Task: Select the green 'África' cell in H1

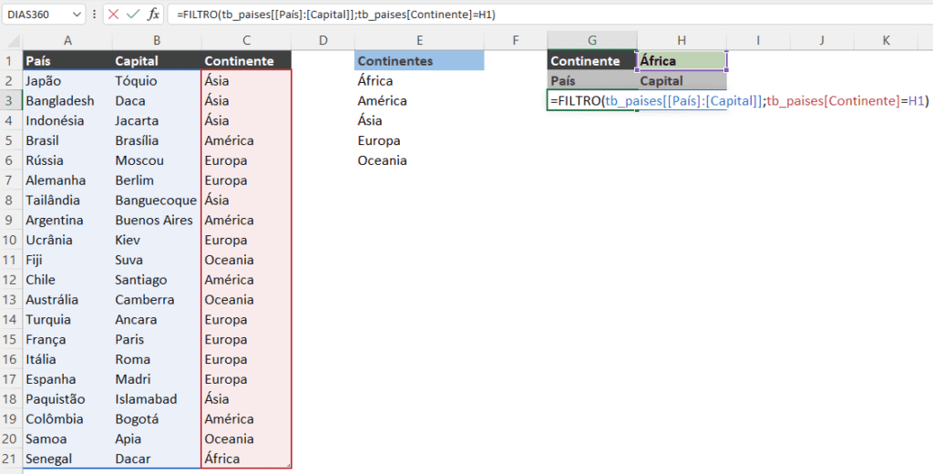Action: coord(682,61)
